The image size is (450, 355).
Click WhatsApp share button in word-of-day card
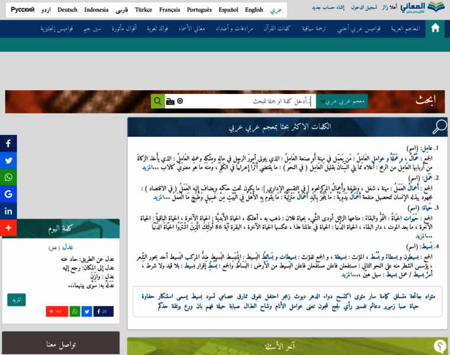(x=75, y=311)
